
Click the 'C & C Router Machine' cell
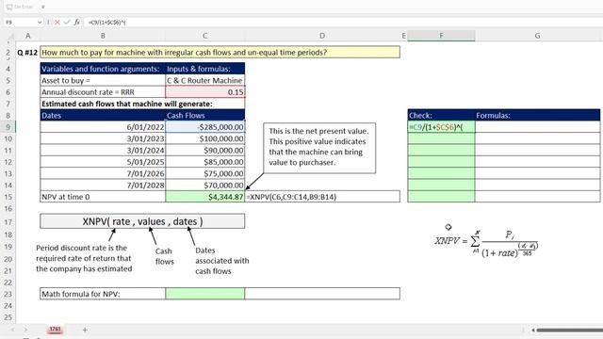click(x=205, y=80)
